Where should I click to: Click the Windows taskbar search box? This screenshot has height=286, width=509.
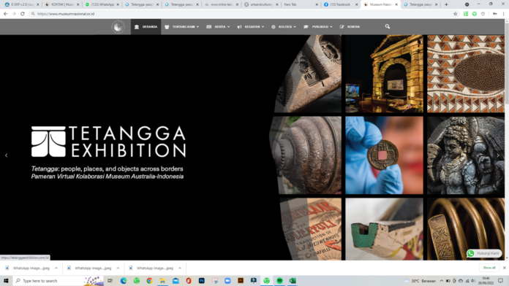59,281
